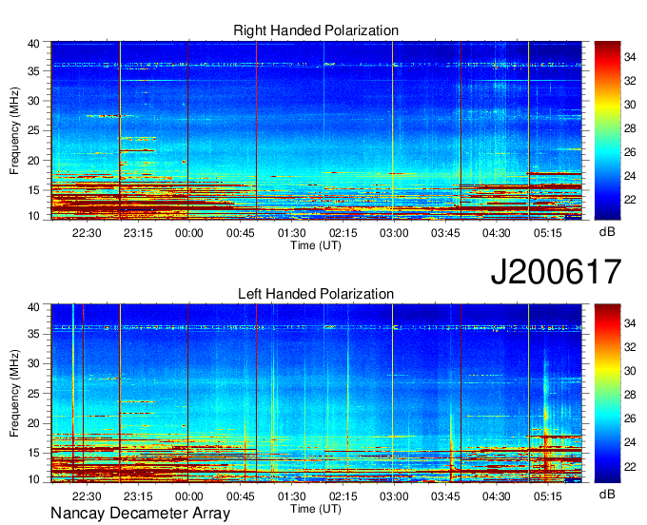Click the 02:15 tick under Left Handed plot
647x525 pixels.
click(343, 496)
